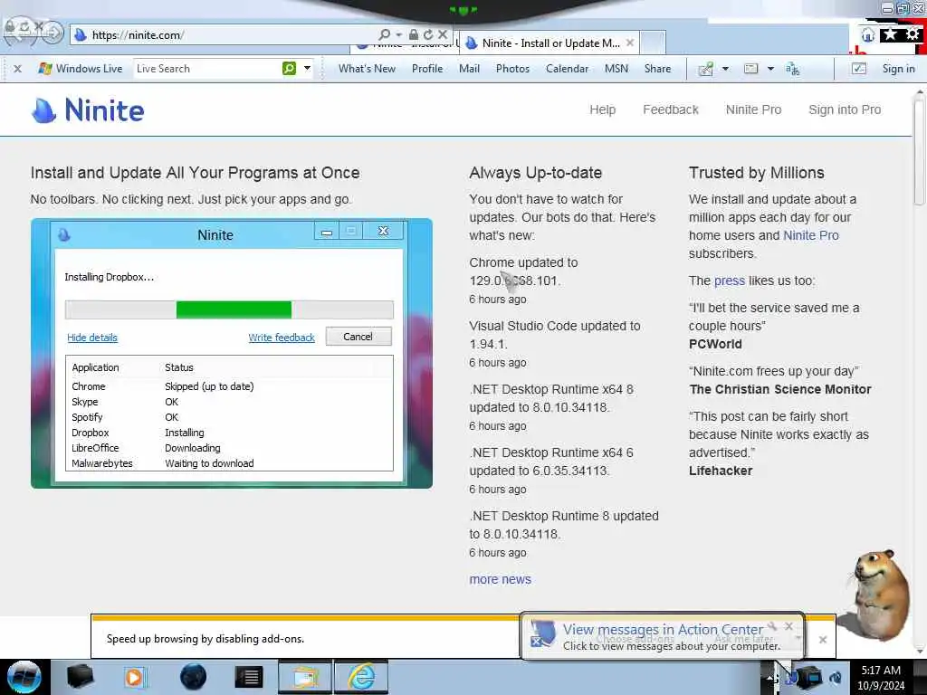
Task: Click the wrench icon in Action Center balloon
Action: pyautogui.click(x=772, y=626)
